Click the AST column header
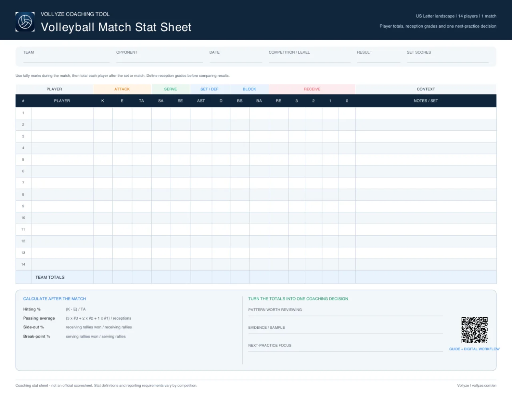512x396 pixels. (201, 101)
